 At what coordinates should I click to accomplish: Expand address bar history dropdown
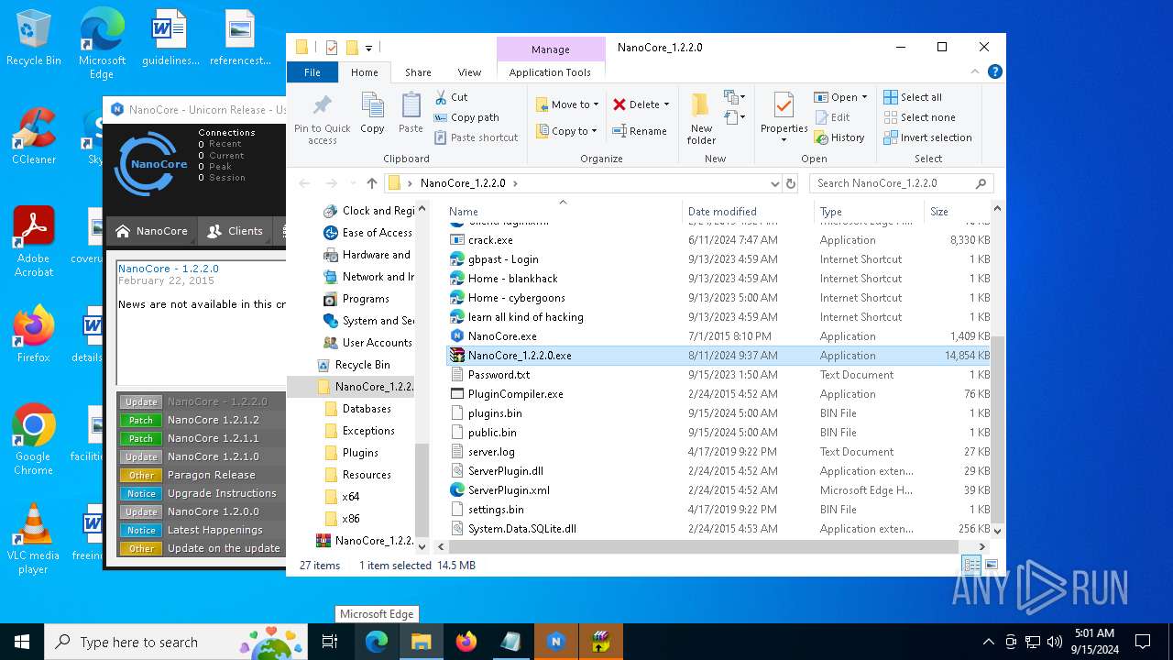click(775, 183)
